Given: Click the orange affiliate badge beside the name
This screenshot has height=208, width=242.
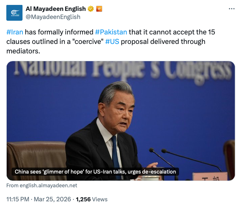Looking at the screenshot, I should coord(99,9).
